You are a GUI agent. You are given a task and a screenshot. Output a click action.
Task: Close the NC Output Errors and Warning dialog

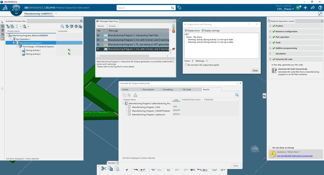coord(255,70)
